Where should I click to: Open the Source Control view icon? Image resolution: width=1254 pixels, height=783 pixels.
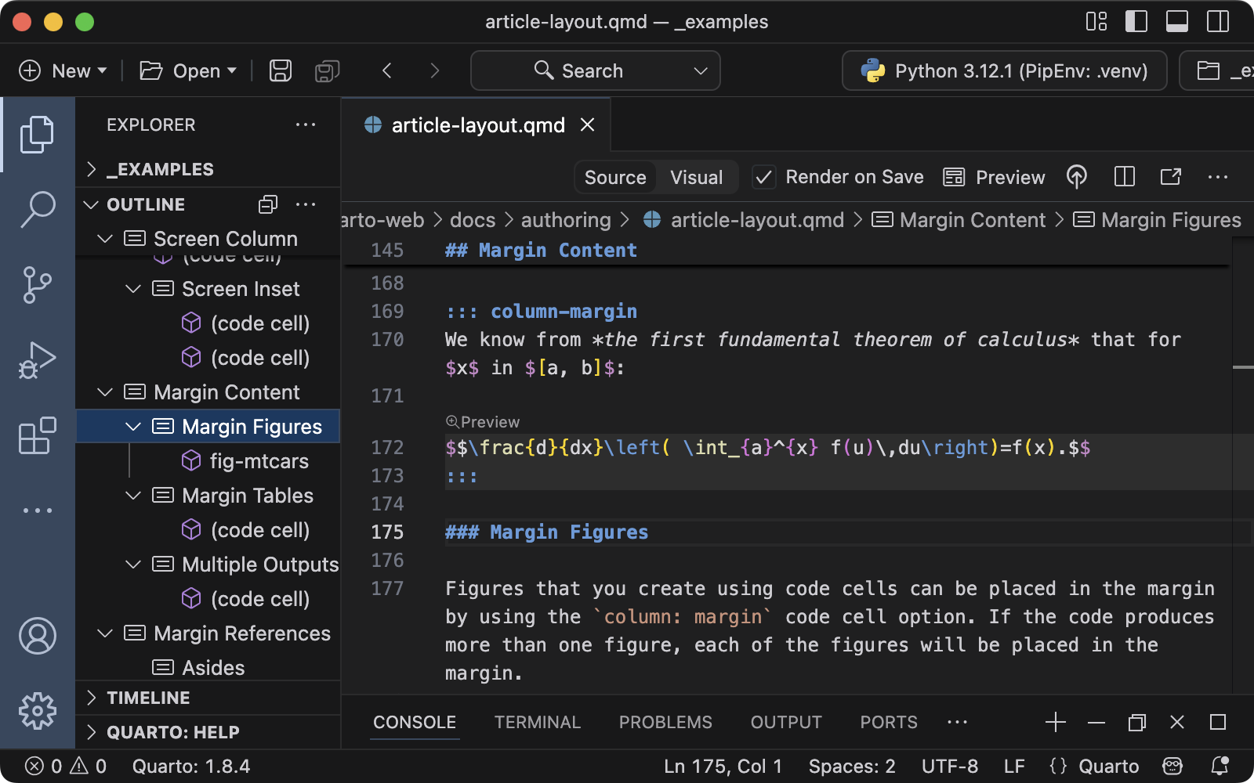tap(37, 284)
